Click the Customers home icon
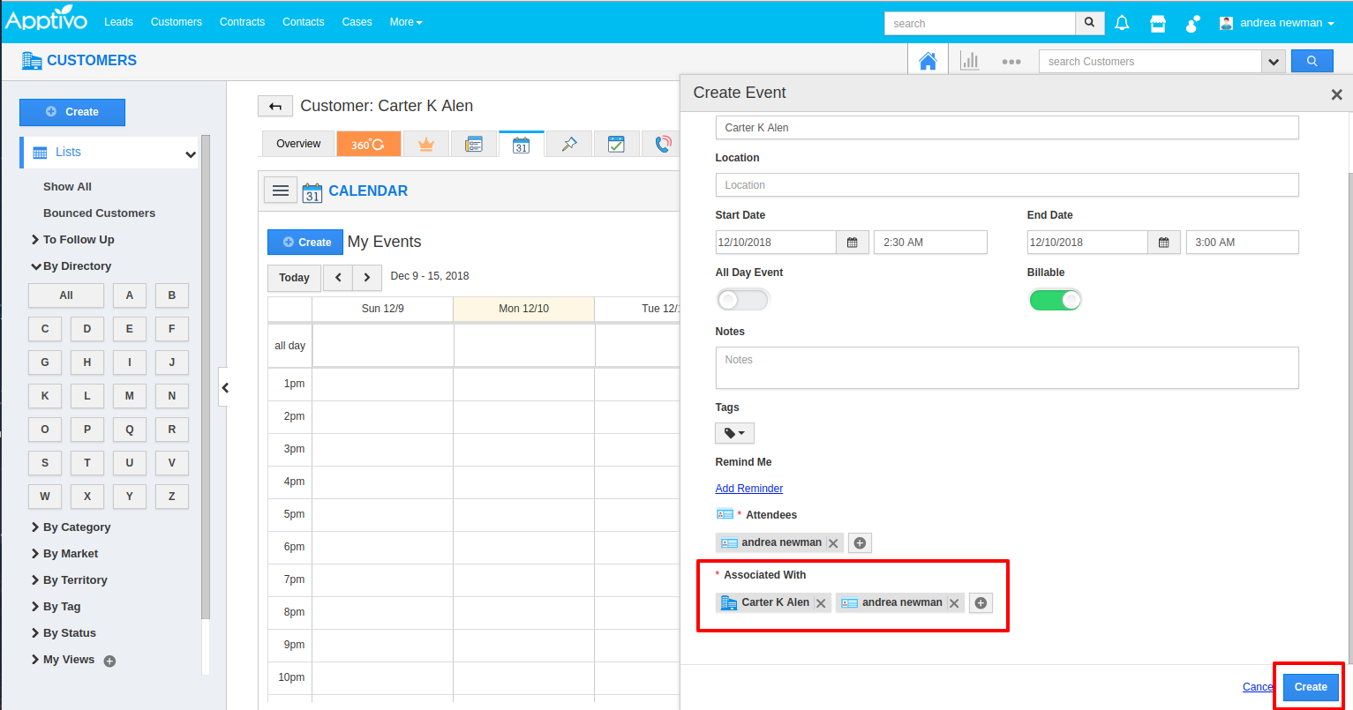Image resolution: width=1353 pixels, height=710 pixels. point(928,61)
